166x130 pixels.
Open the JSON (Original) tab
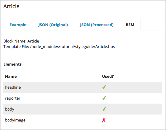click(x=53, y=25)
